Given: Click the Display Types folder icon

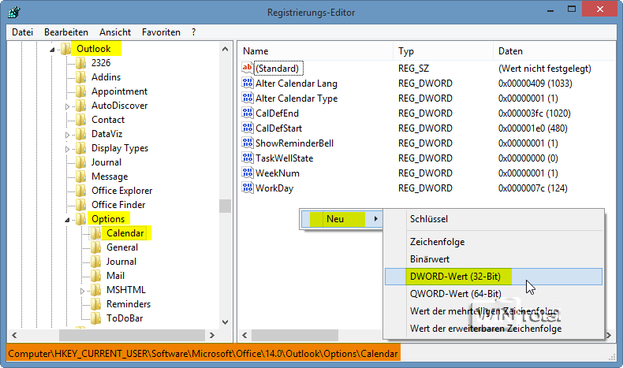Looking at the screenshot, I should pyautogui.click(x=80, y=148).
